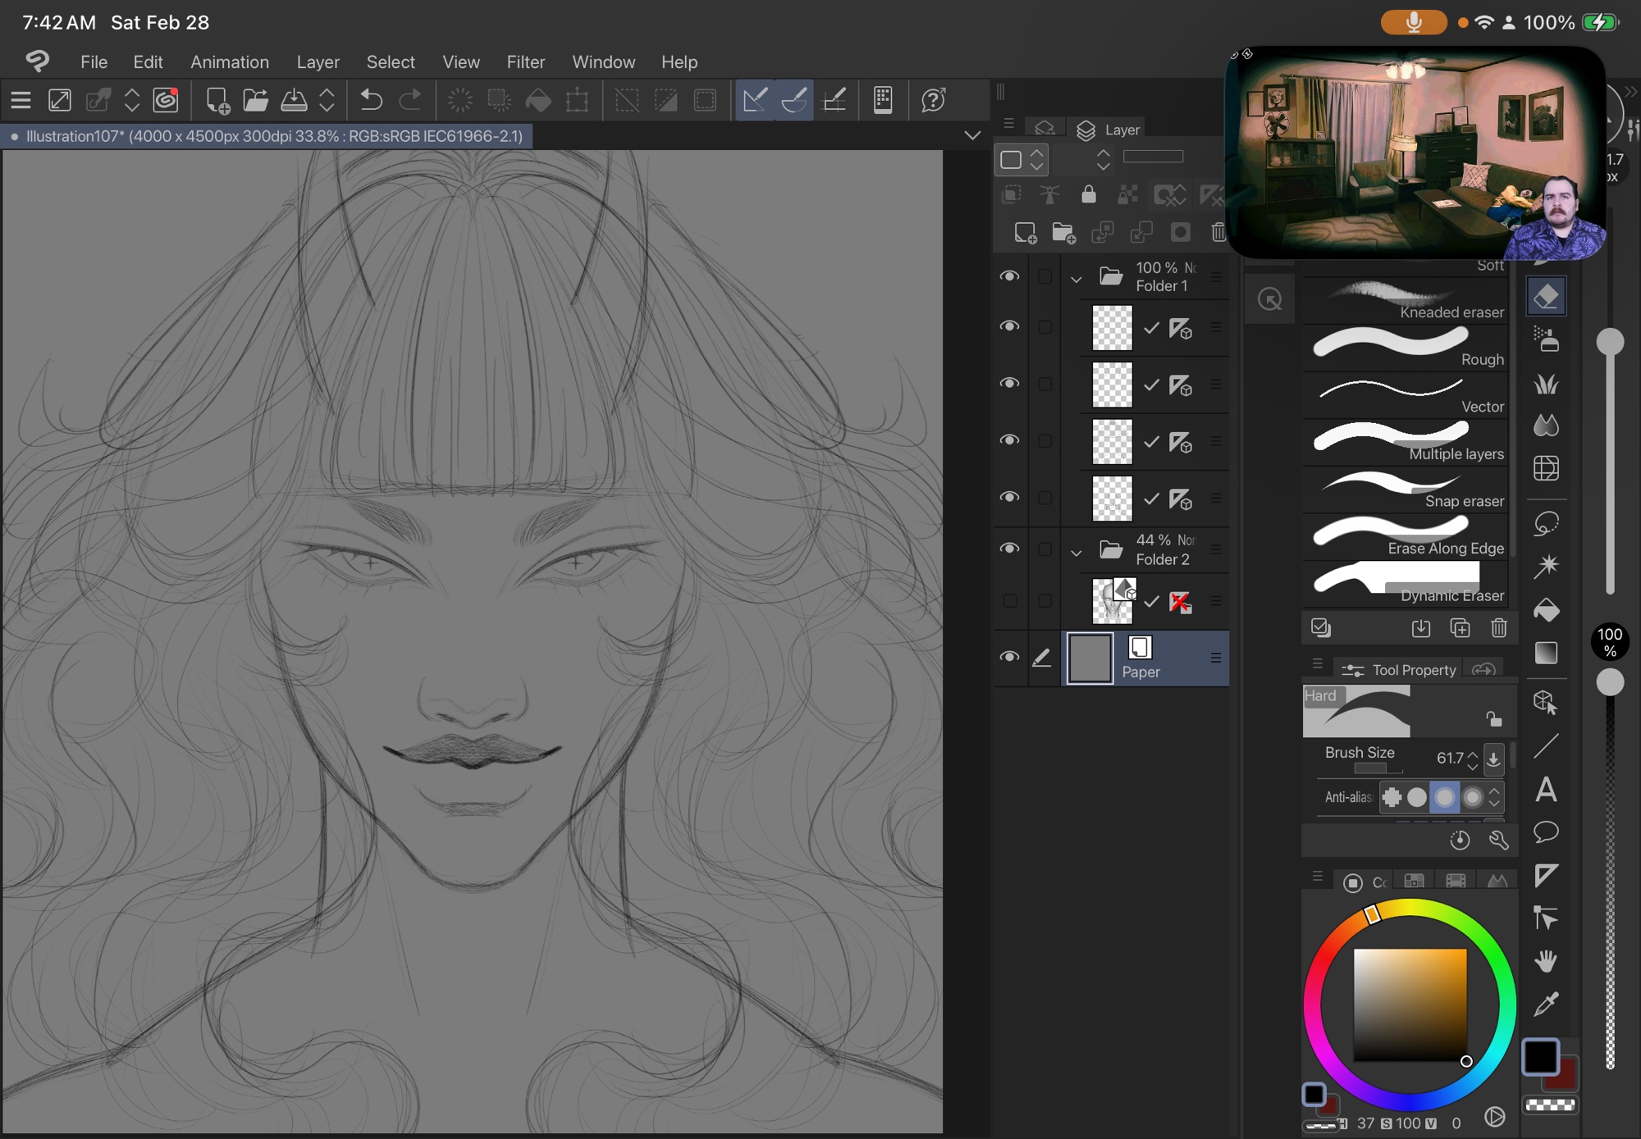This screenshot has width=1641, height=1139.
Task: Select the Fill bucket tool
Action: [1546, 610]
